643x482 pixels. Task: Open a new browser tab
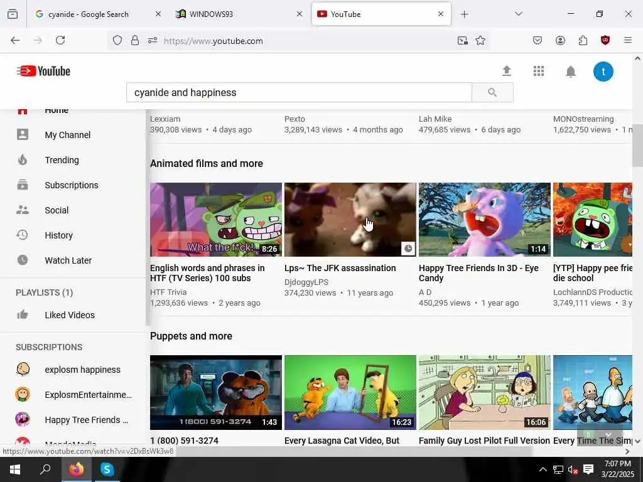tap(464, 14)
